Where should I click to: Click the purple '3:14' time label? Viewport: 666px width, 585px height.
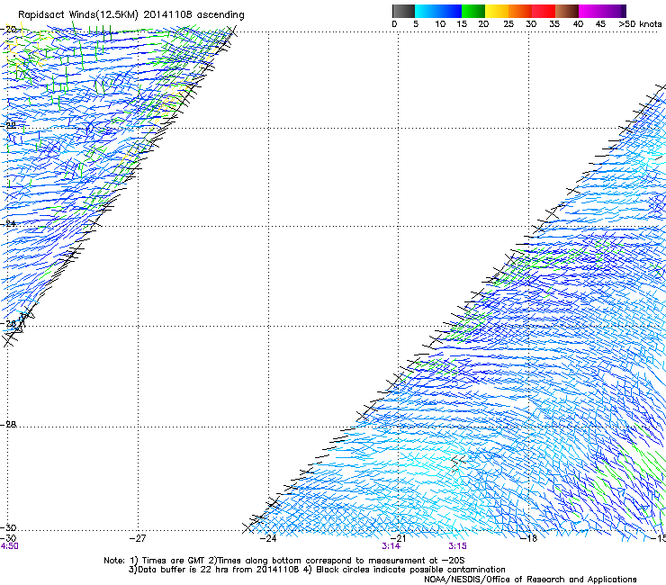coord(391,546)
